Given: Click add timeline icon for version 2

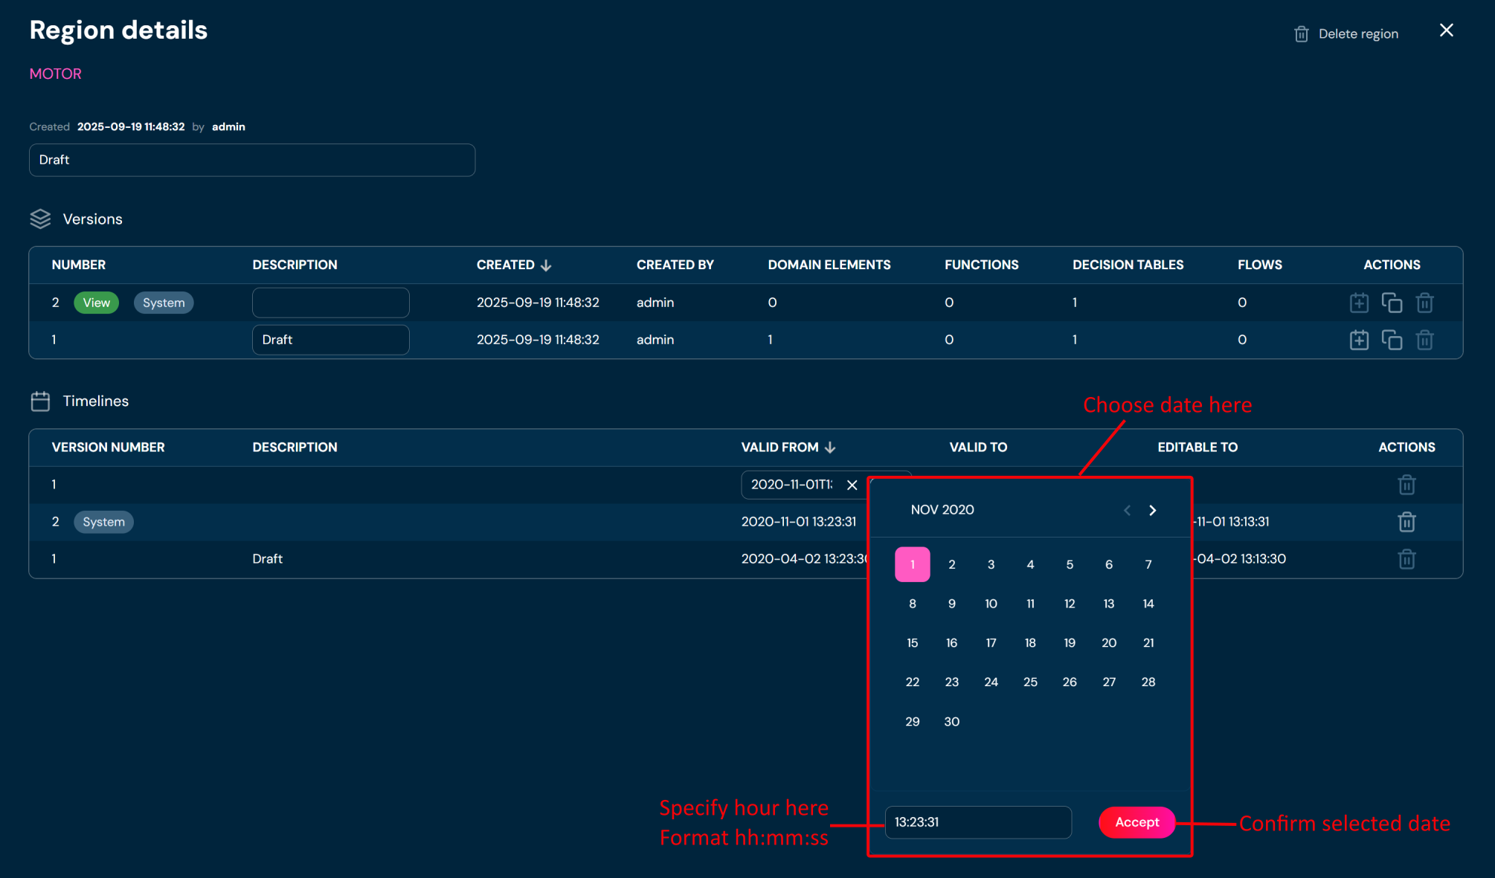Looking at the screenshot, I should coord(1359,303).
